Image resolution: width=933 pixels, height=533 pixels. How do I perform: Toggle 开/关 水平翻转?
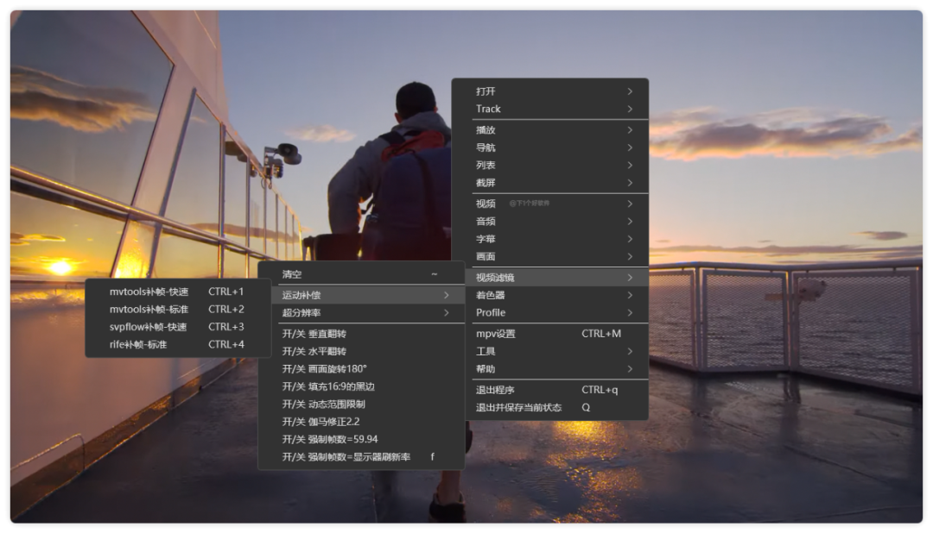pyautogui.click(x=361, y=352)
